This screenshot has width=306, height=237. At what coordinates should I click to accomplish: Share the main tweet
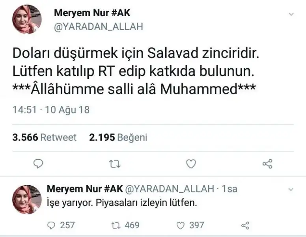[x=267, y=164]
